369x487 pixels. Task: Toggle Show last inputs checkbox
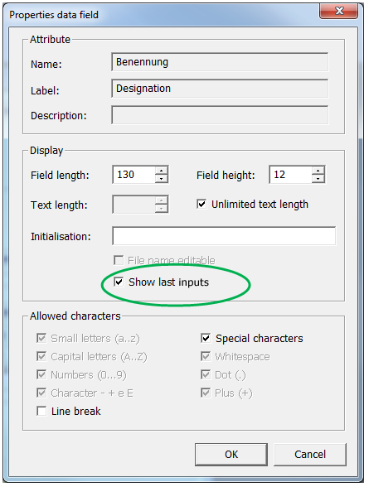point(119,282)
